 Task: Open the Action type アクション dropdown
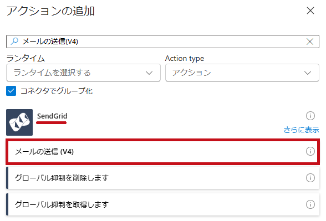coord(242,73)
